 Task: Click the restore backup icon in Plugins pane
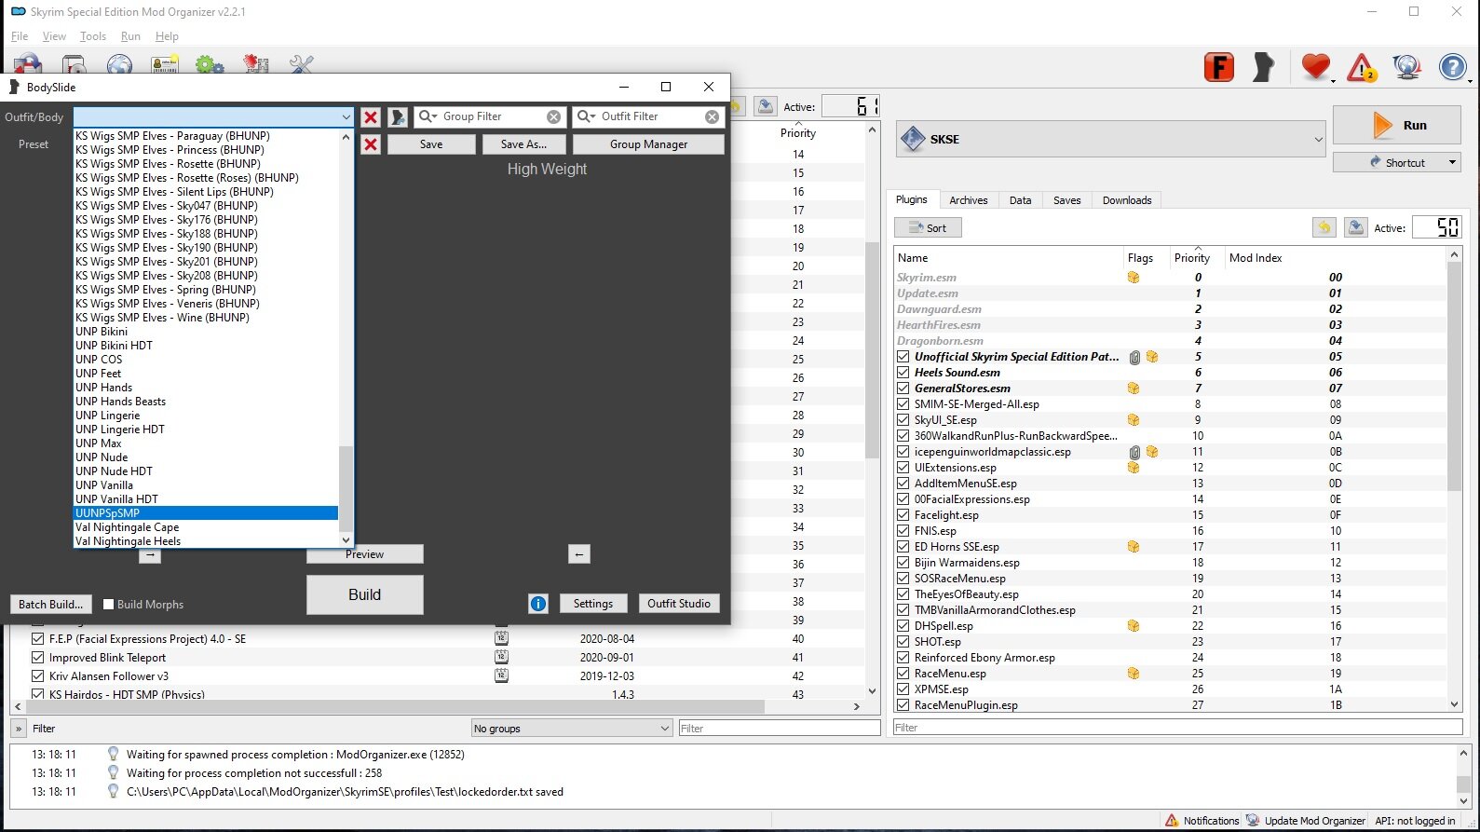click(x=1324, y=227)
